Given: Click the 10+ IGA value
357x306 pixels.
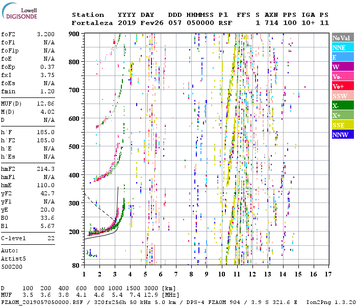Looking at the screenshot, I should 308,23.
